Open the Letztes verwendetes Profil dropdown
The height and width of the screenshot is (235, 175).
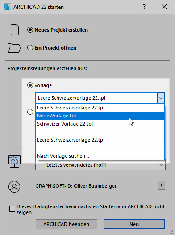(100, 165)
